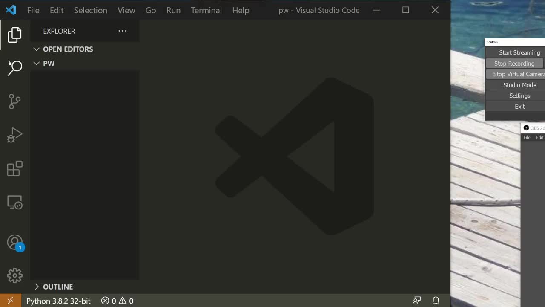The width and height of the screenshot is (545, 307).
Task: Open the Run and Debug view icon
Action: coord(14,135)
